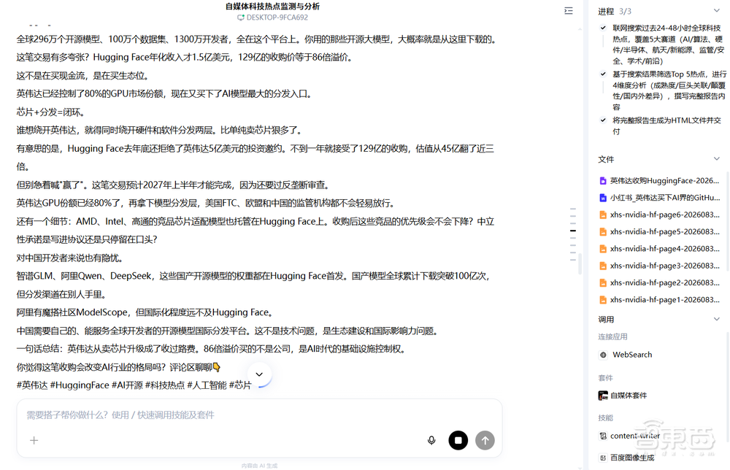The image size is (730, 470).
Task: Send message with the up-arrow button
Action: click(x=485, y=440)
